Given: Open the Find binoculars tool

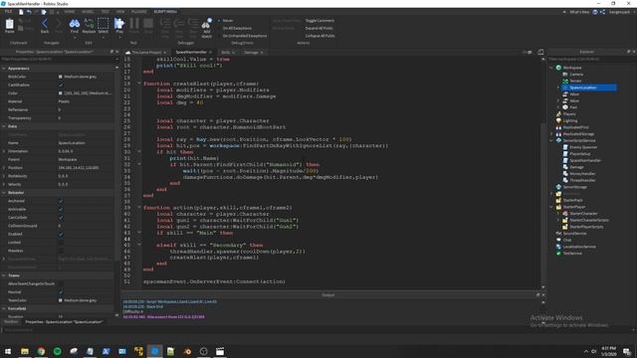Looking at the screenshot, I should 75,25.
